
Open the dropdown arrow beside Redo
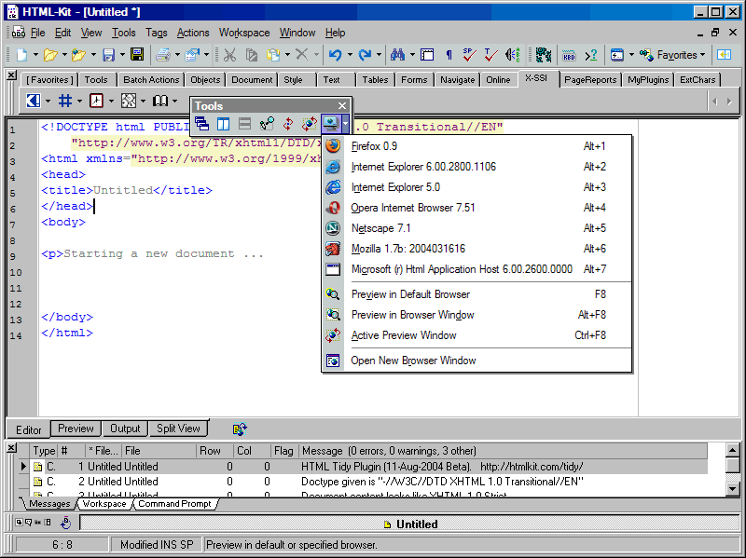(x=379, y=55)
